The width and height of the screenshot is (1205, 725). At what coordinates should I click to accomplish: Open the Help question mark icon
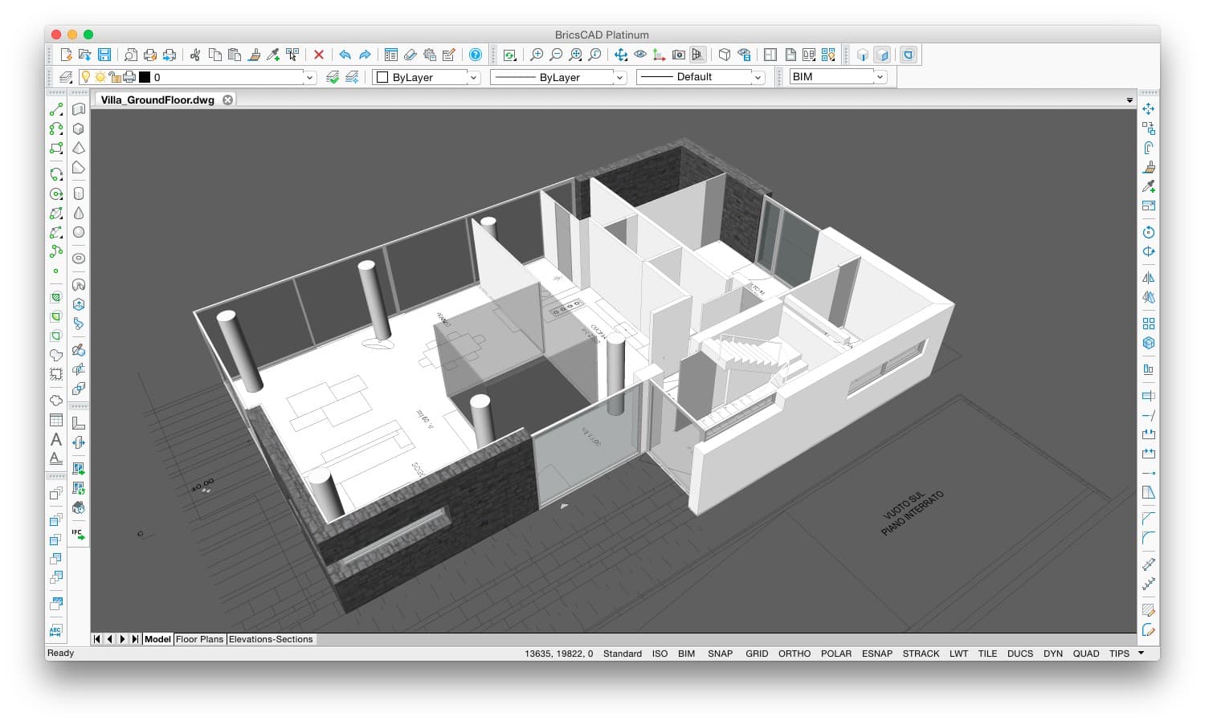476,55
